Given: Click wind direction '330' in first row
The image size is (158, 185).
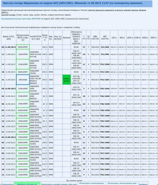Looking at the screenshot, I should tap(44, 47).
